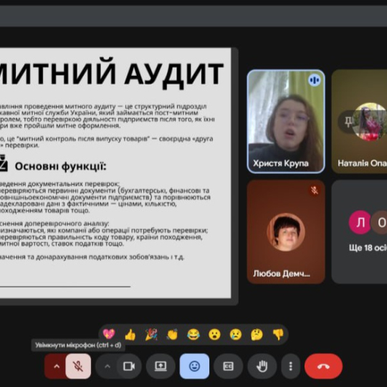The width and height of the screenshot is (387, 387).
Task: Send surprised face reaction
Action: click(x=214, y=335)
